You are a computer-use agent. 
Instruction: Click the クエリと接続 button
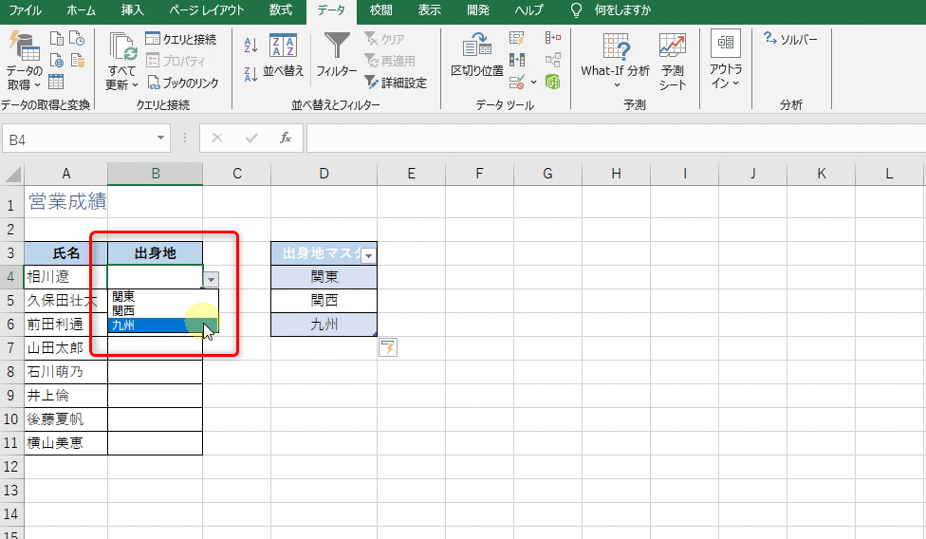[181, 39]
